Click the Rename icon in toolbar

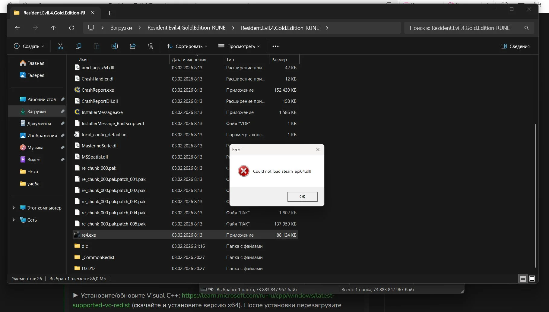point(115,46)
